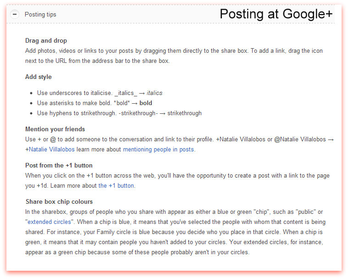Click the bold example word after *bold*
This screenshot has width=348, height=279.
(146, 103)
